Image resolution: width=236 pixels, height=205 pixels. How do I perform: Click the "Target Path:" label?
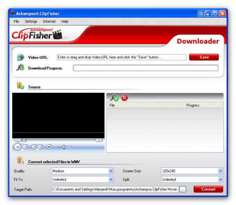coord(23,189)
